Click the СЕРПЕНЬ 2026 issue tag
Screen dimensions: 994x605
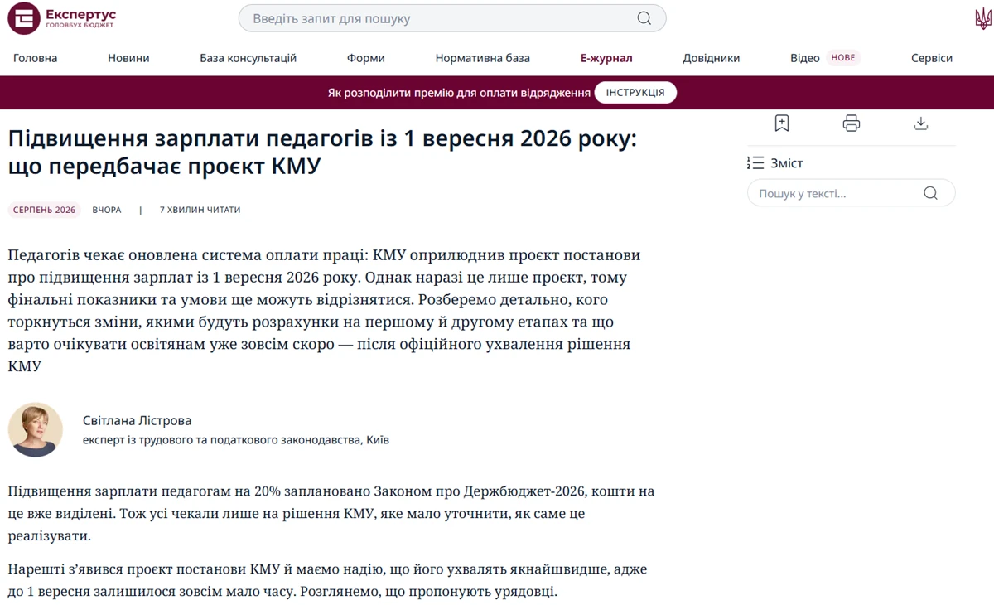click(44, 210)
